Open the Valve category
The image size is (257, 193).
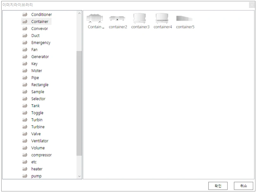coord(36,134)
